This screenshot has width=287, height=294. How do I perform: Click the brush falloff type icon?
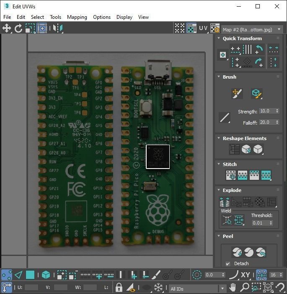225,118
